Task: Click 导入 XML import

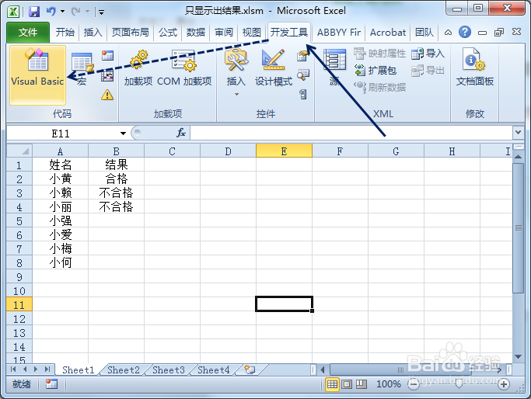Action: pyautogui.click(x=428, y=53)
